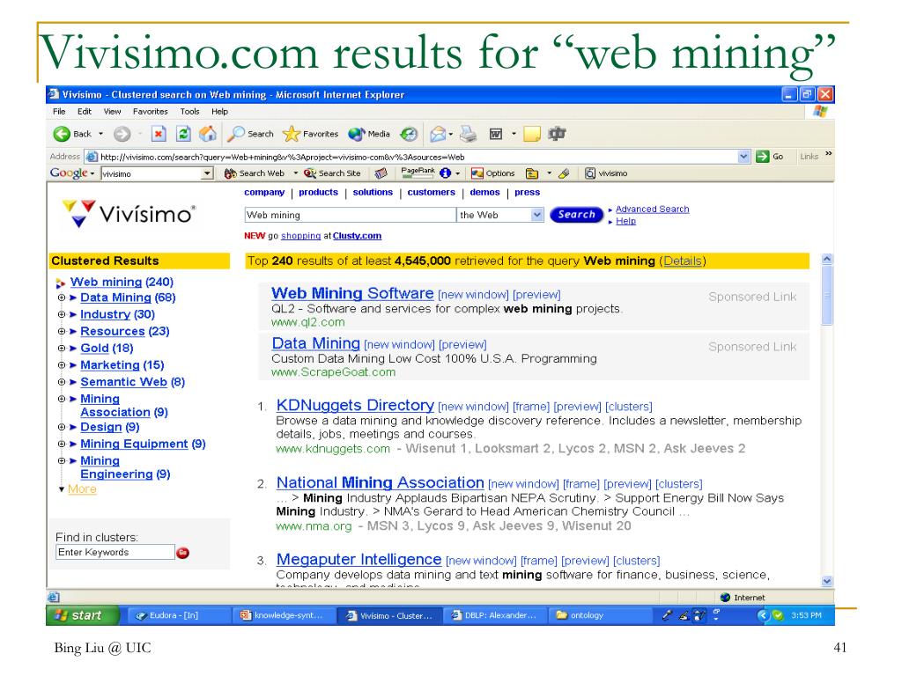Open the Details link in results header
This screenshot has width=902, height=676.
coord(683,261)
